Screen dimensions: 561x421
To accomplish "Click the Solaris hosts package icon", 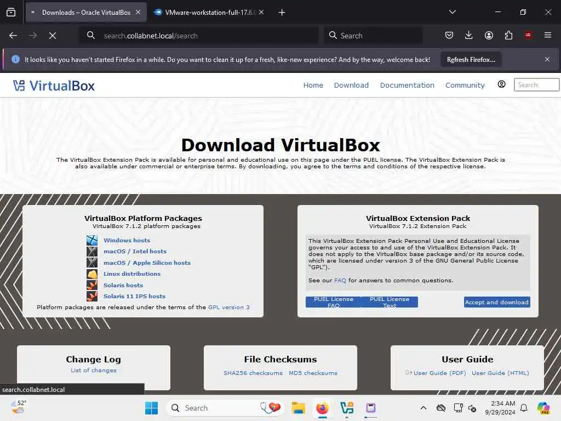I will pyautogui.click(x=92, y=285).
